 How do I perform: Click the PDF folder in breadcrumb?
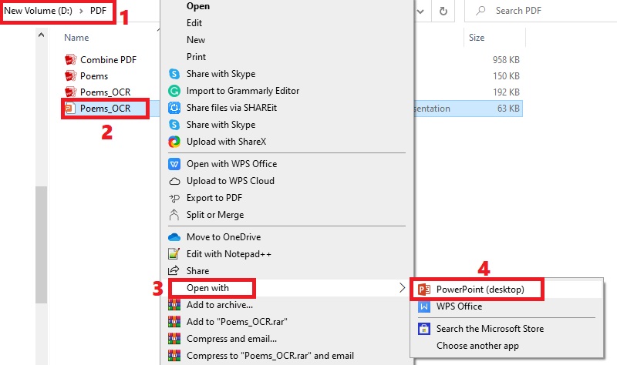coord(98,11)
